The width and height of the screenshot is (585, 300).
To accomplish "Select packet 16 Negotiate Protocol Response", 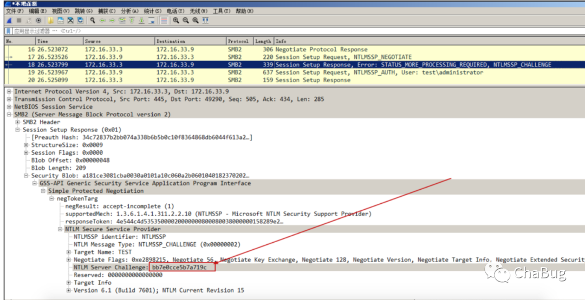I will click(x=295, y=50).
